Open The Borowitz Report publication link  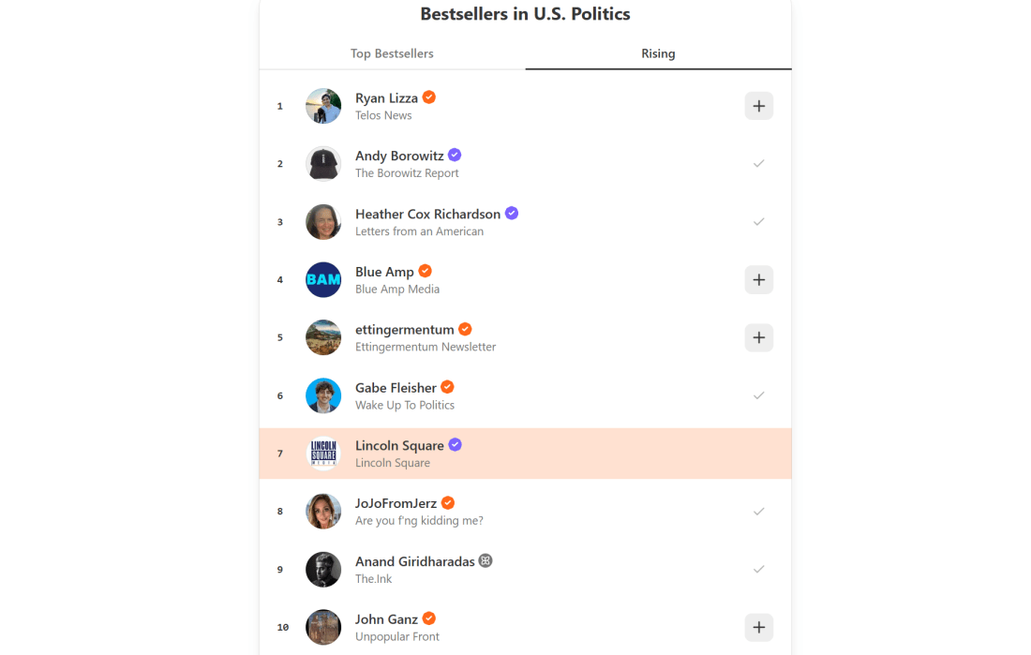pyautogui.click(x=407, y=173)
